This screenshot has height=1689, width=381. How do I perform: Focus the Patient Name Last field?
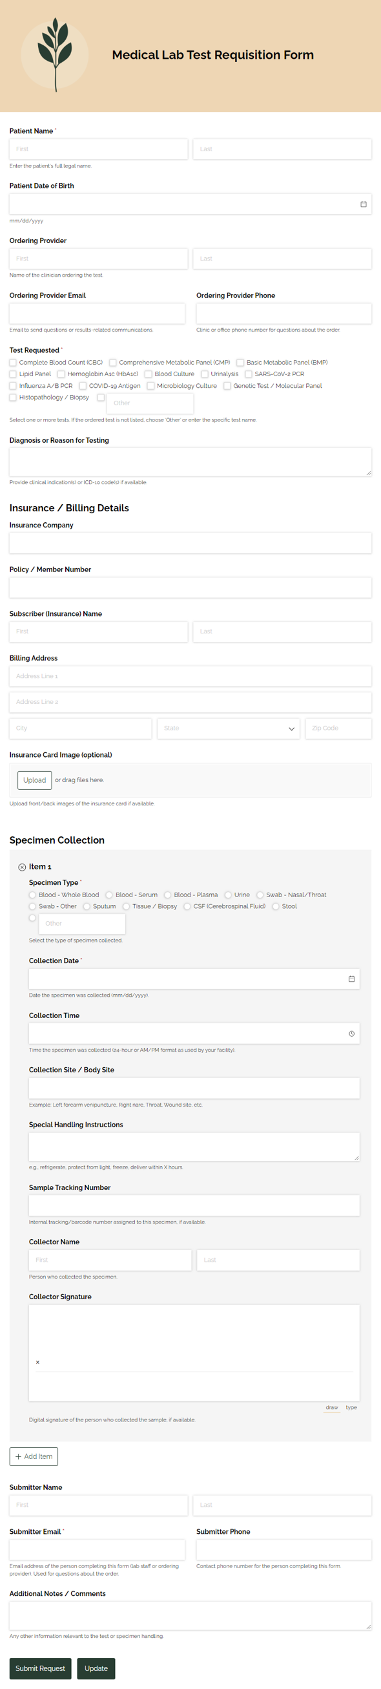point(282,149)
